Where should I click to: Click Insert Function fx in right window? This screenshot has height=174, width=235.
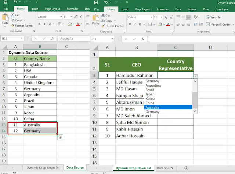[143, 39]
